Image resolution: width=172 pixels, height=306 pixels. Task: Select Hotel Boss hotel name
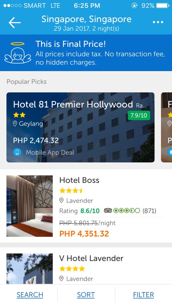(x=79, y=180)
